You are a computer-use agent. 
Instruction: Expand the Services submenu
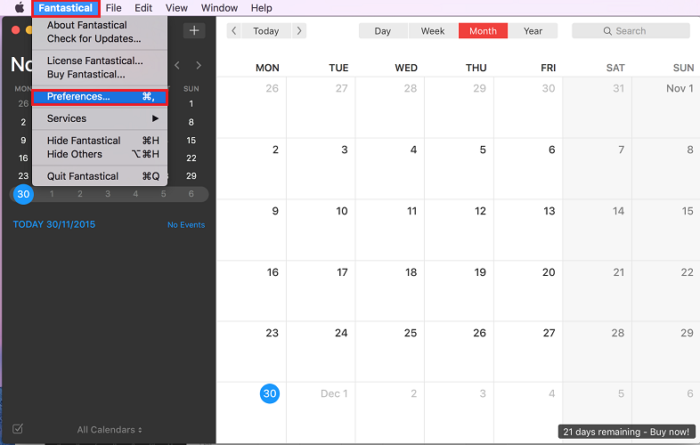tap(100, 118)
